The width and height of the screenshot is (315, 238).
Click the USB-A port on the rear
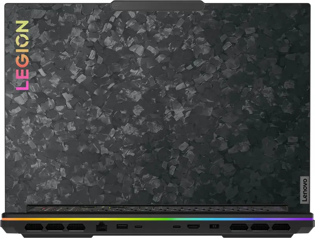122,227
